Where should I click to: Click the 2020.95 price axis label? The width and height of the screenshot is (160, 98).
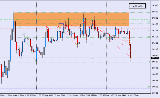[155, 18]
